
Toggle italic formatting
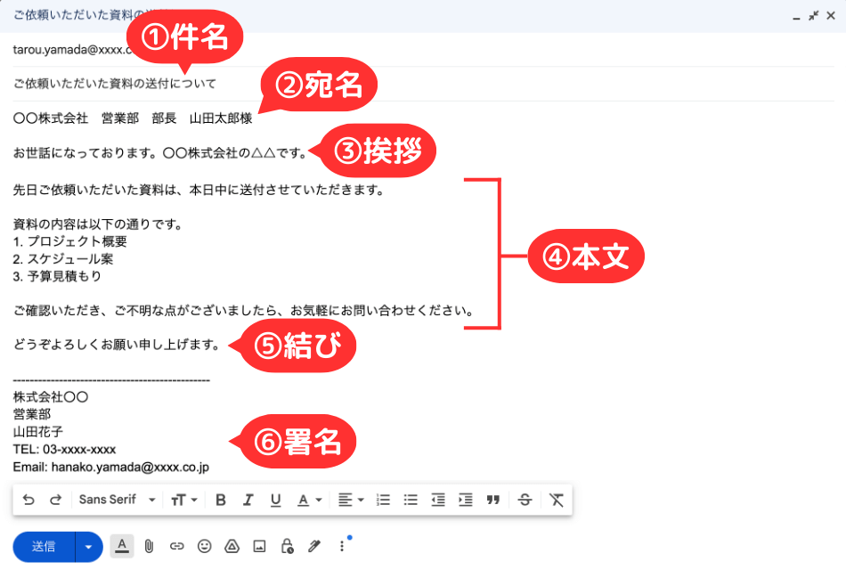click(248, 500)
